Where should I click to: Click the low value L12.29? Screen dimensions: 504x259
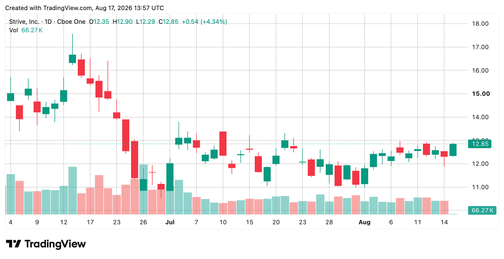pos(146,22)
